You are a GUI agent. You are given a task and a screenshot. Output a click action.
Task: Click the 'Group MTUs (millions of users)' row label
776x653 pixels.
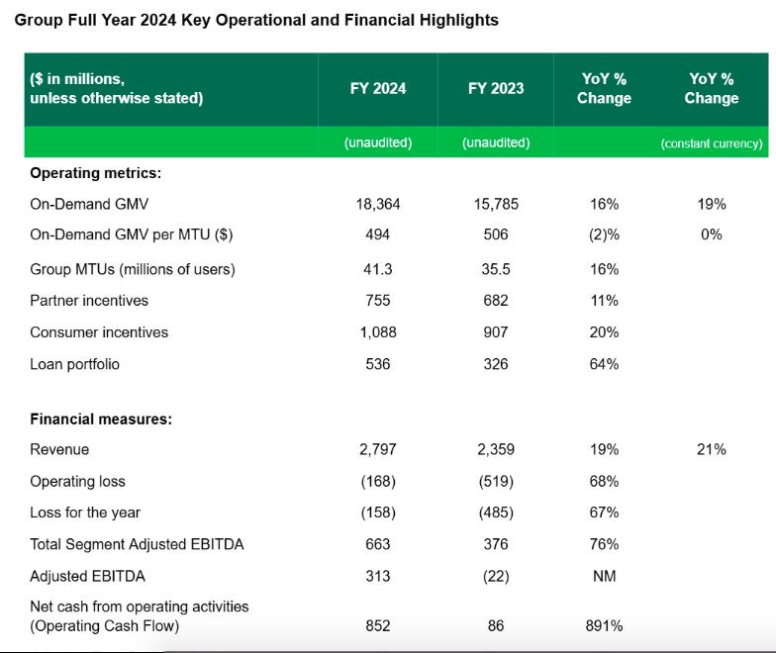click(132, 269)
